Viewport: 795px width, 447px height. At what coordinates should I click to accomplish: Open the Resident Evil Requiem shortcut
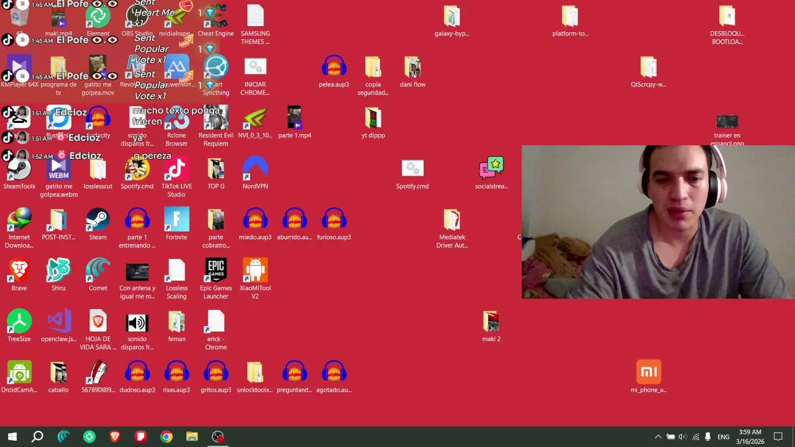(x=216, y=127)
